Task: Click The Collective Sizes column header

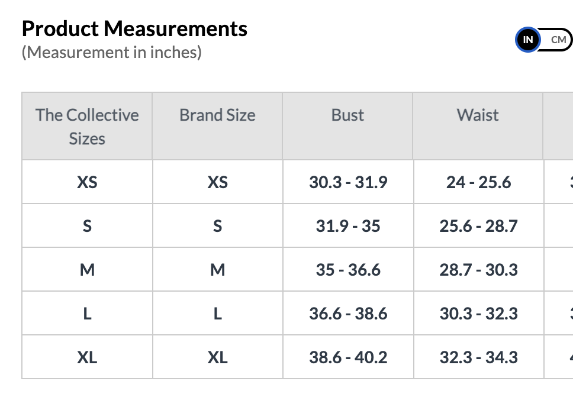Action: coord(87,127)
